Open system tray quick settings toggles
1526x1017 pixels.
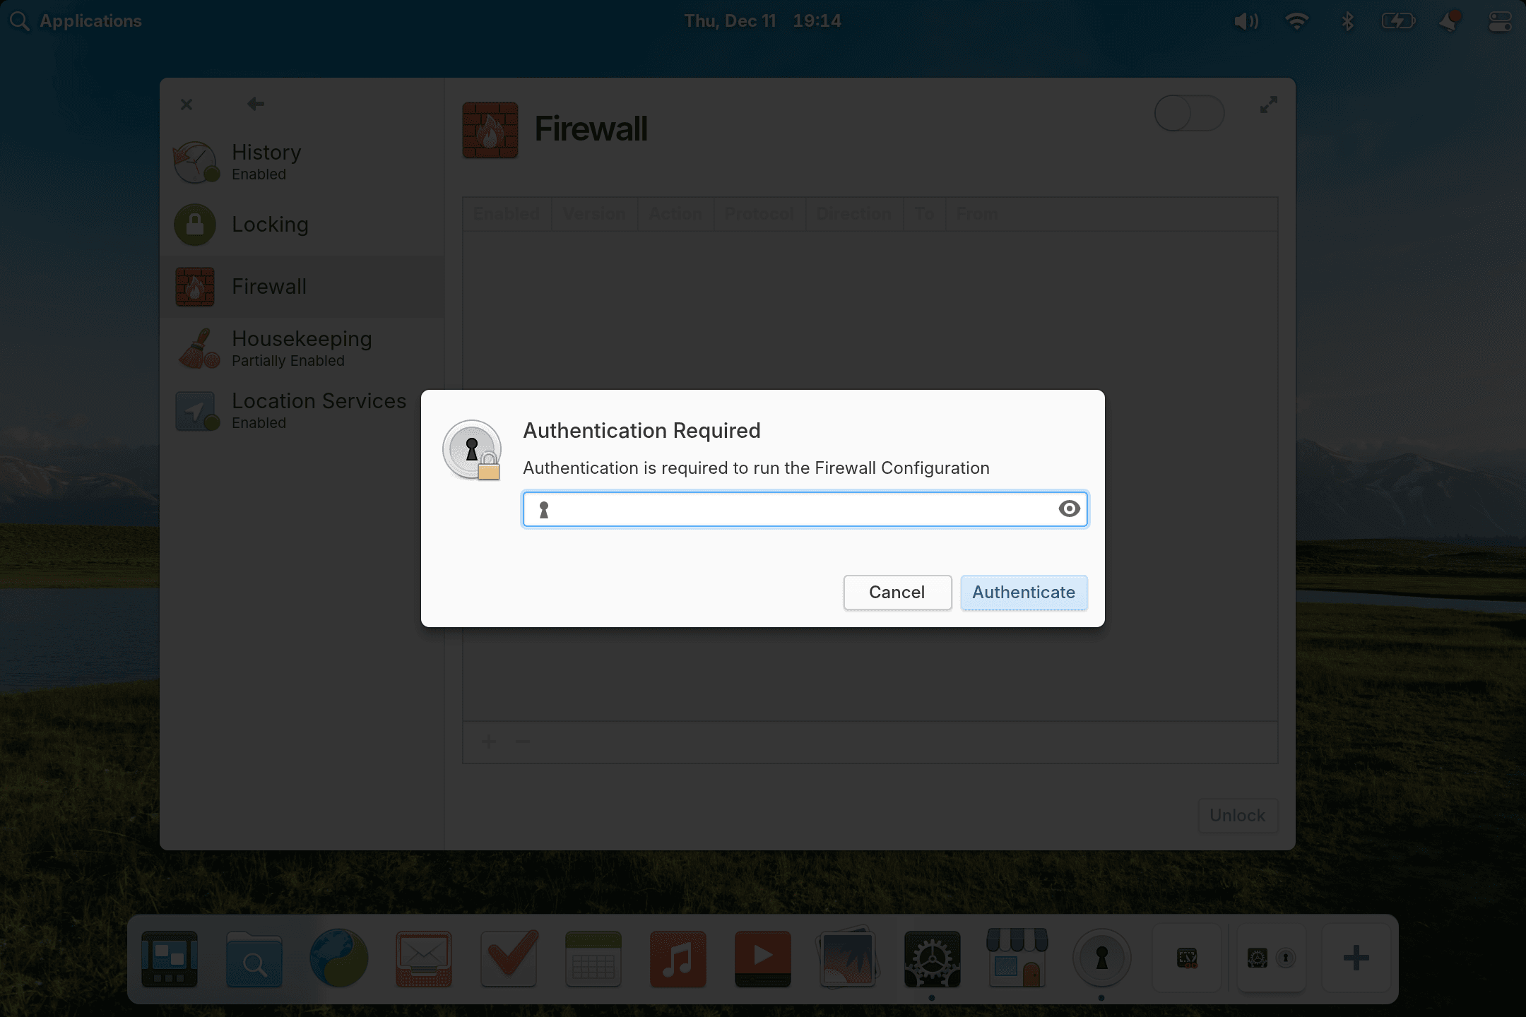point(1499,20)
